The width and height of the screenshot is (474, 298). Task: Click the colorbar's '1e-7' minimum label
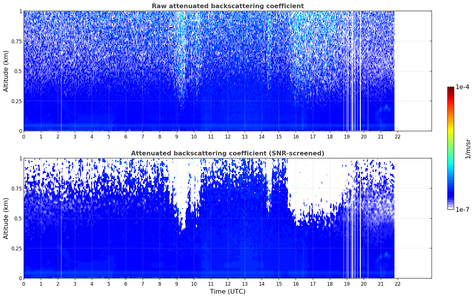coord(462,209)
